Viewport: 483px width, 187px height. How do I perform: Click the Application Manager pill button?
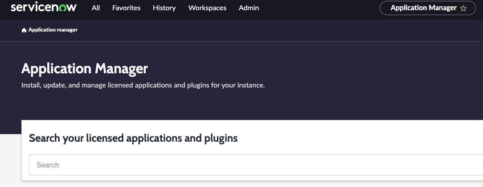tap(428, 8)
